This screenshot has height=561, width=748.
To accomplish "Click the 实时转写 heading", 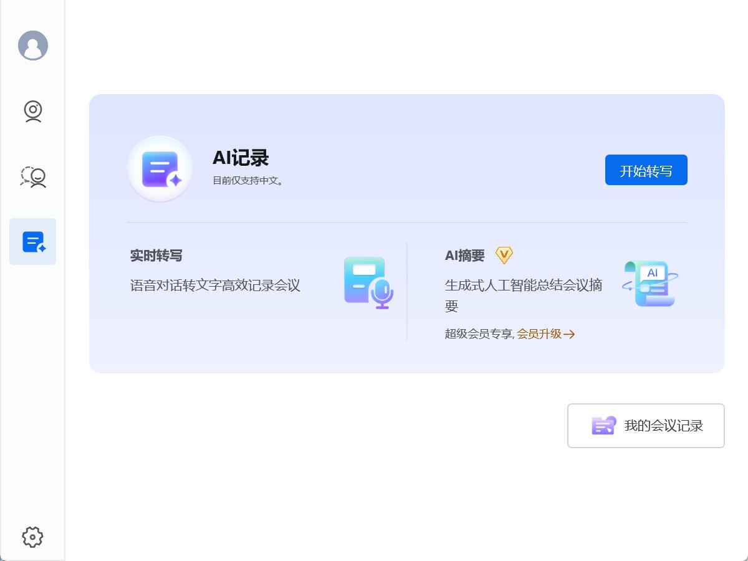I will [x=156, y=256].
